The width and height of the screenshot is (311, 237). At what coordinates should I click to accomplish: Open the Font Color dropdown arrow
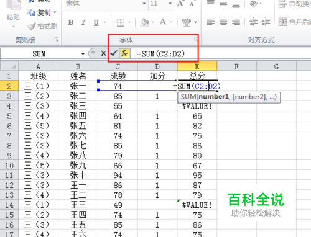coord(172,22)
